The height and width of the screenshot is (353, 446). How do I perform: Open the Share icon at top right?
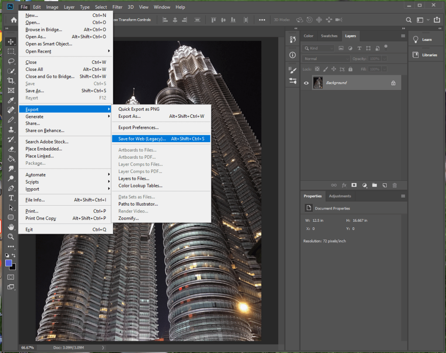click(437, 20)
